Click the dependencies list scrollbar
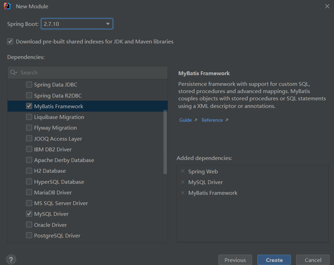Image resolution: width=334 pixels, height=265 pixels. [x=165, y=142]
